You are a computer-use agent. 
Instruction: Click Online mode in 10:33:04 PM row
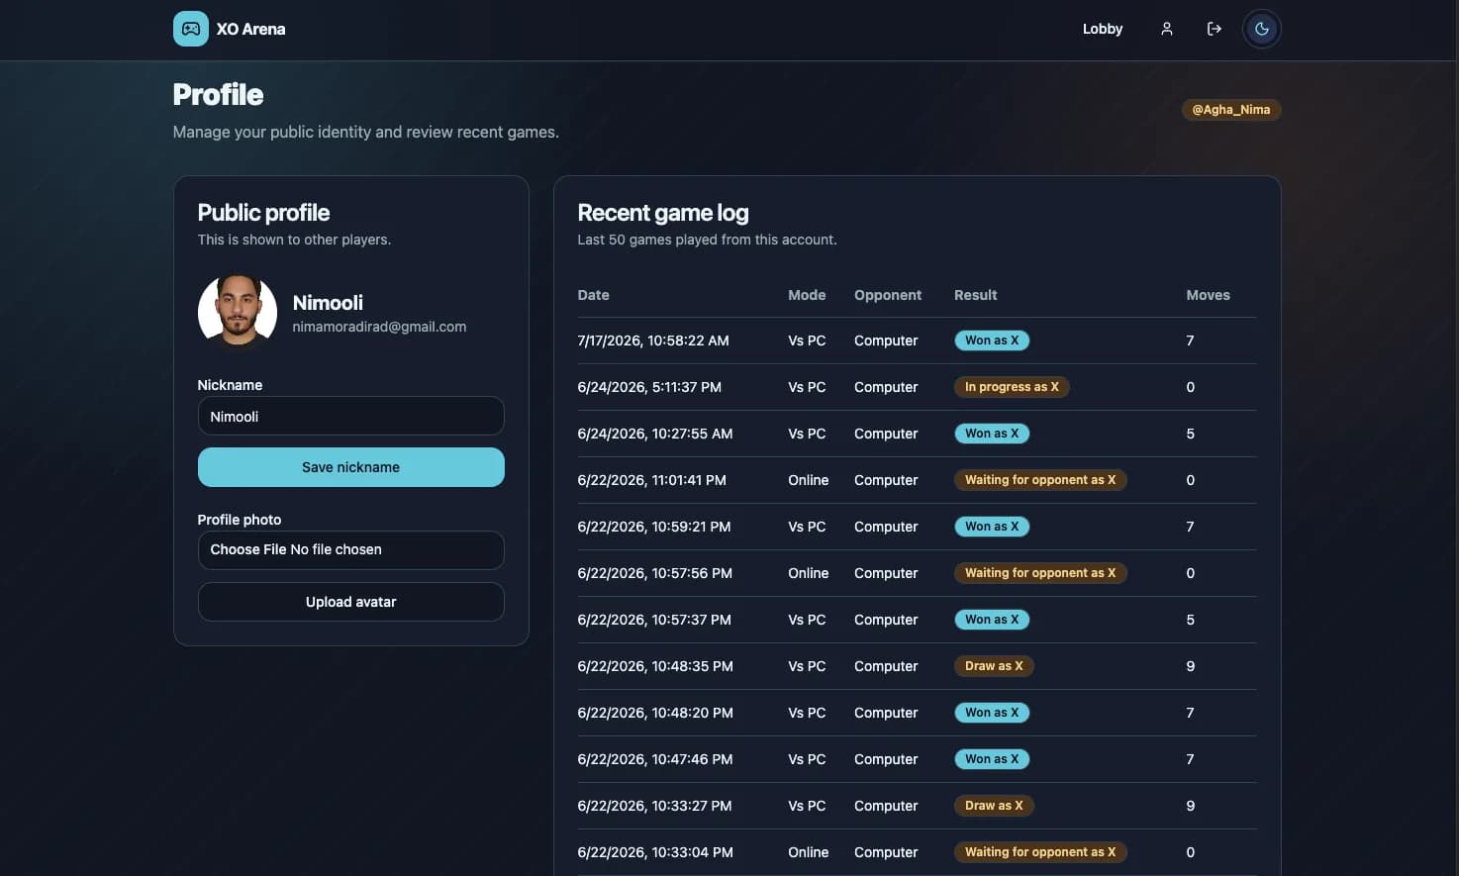tap(808, 852)
